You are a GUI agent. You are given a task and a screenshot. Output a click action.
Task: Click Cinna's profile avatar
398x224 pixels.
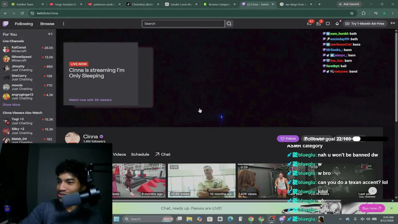point(72,138)
